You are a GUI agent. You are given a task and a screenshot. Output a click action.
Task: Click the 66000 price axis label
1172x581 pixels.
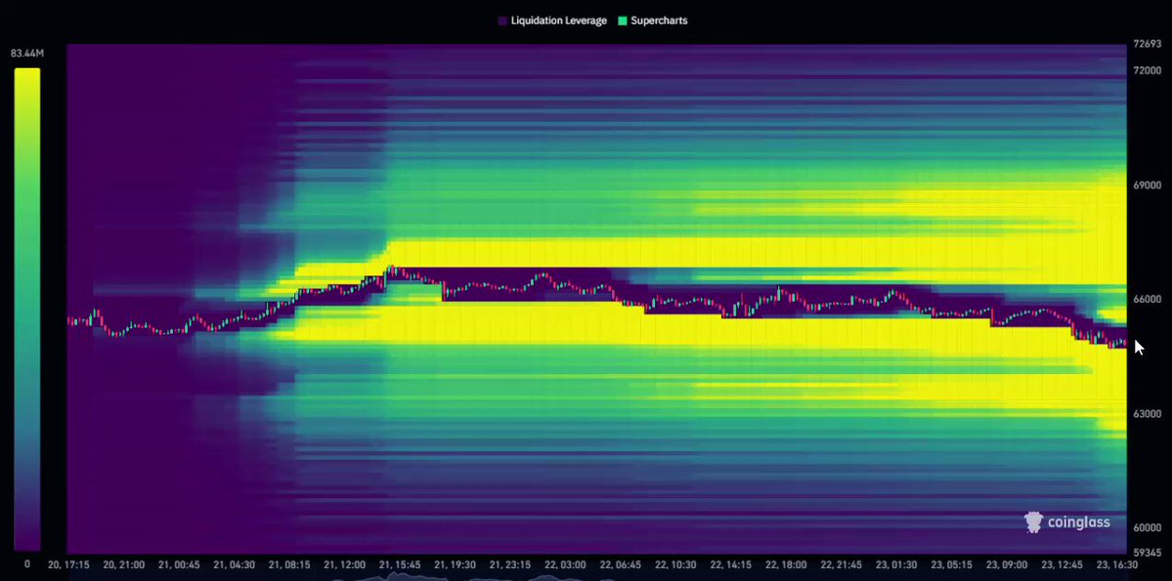1147,300
